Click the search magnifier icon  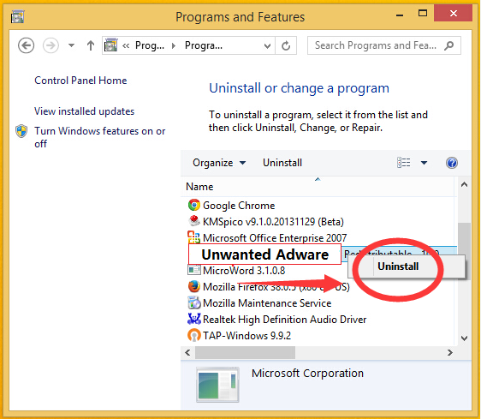[448, 45]
